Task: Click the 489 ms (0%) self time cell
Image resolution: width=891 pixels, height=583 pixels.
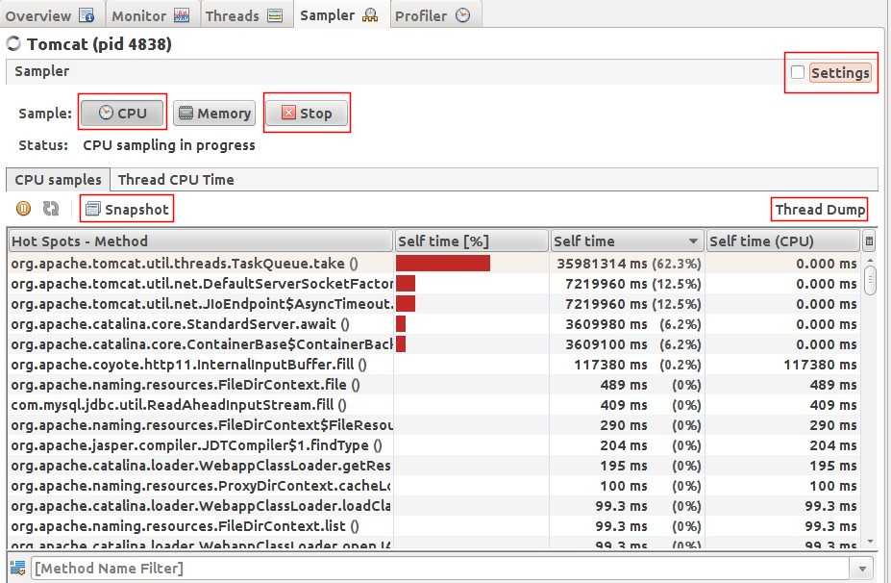Action: [x=628, y=385]
